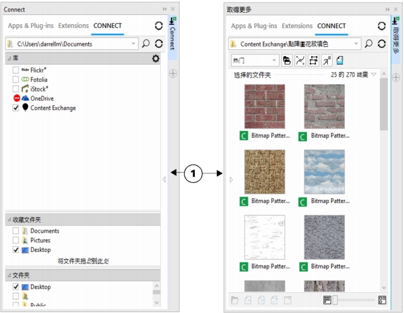Select the red brick pattern thumbnail
This screenshot has height=313, width=404.
(x=264, y=107)
